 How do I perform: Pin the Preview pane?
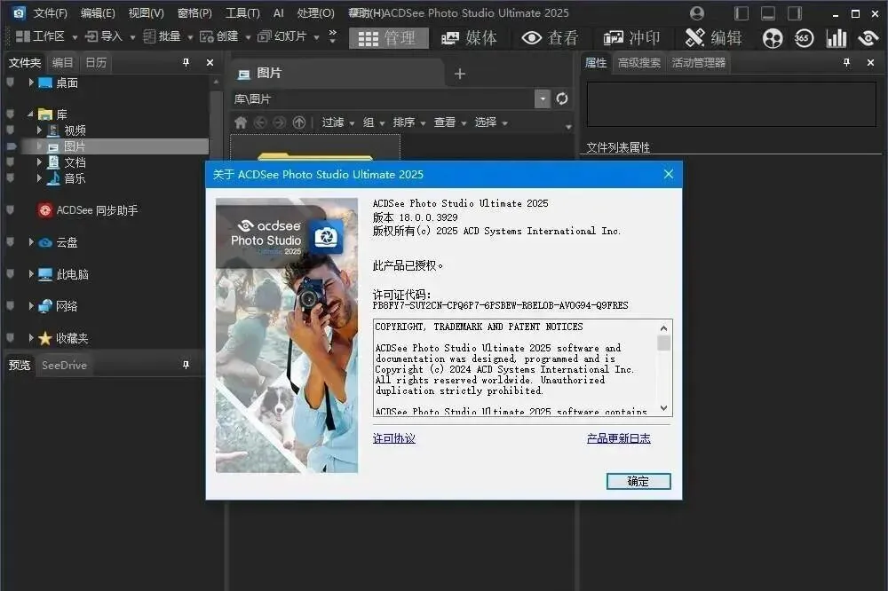click(186, 365)
